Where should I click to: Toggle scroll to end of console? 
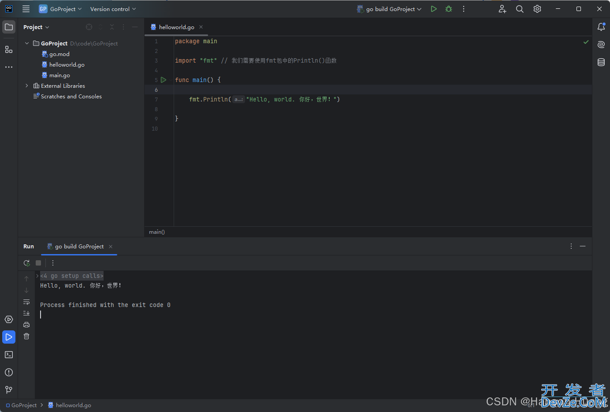point(26,313)
